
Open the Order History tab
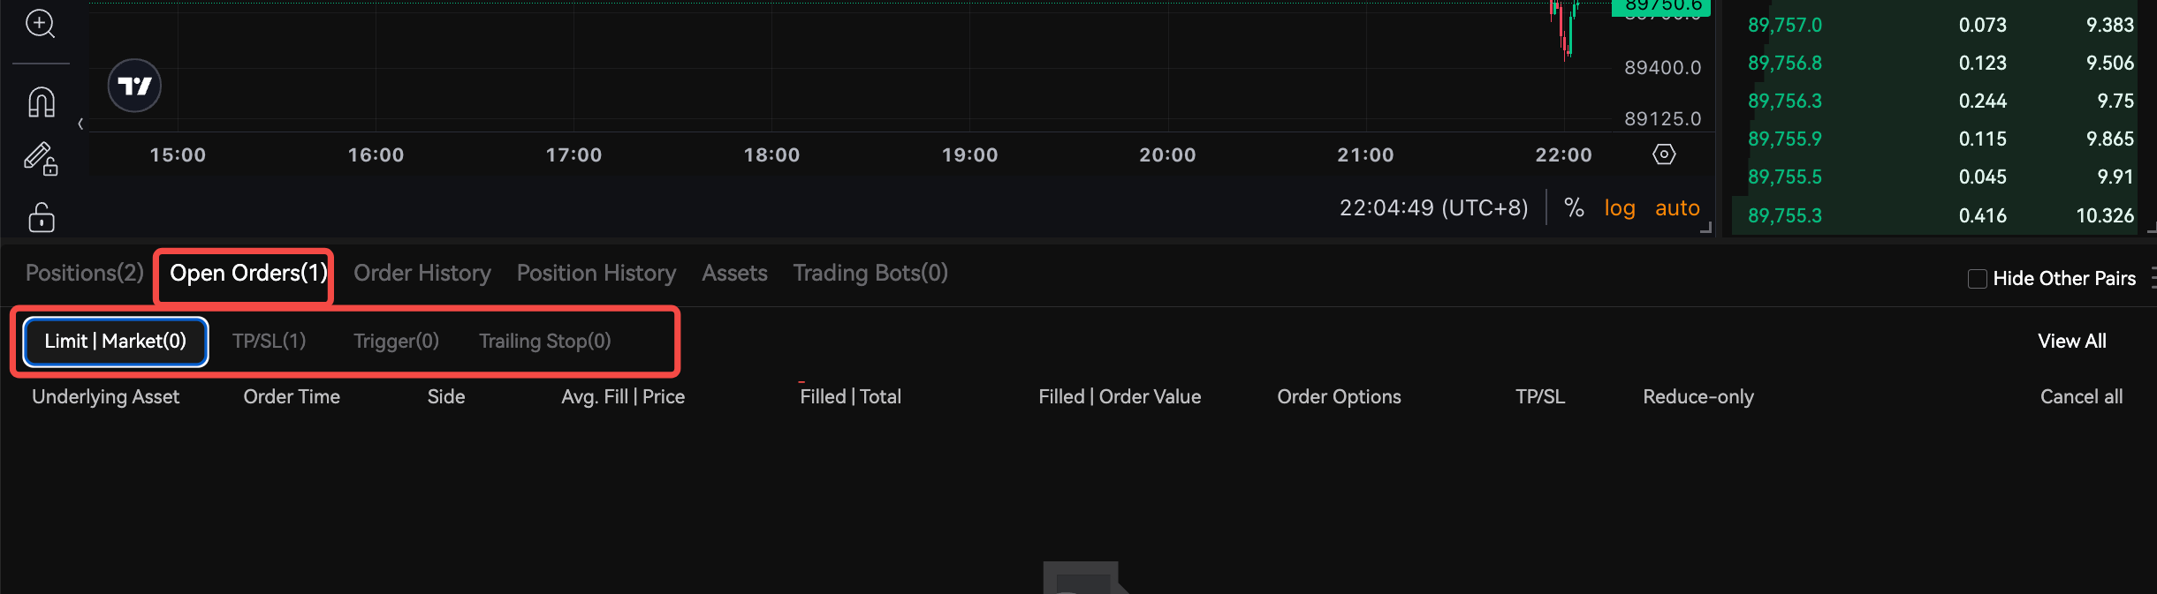[422, 274]
